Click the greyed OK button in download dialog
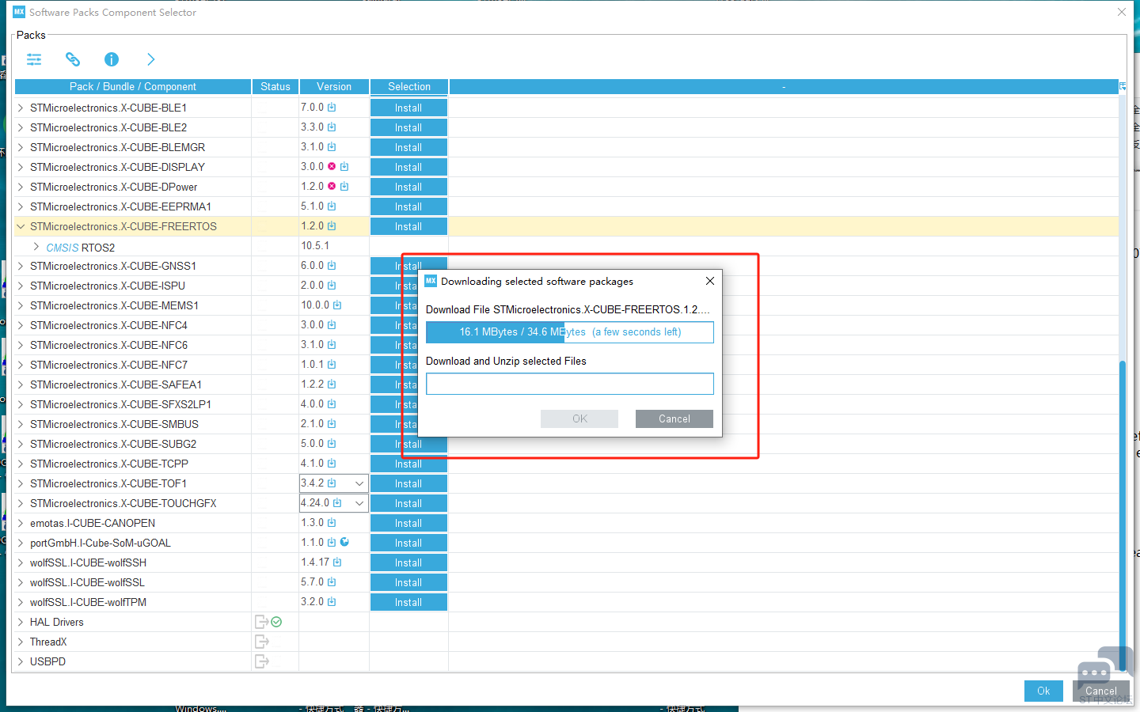The image size is (1140, 712). point(579,418)
